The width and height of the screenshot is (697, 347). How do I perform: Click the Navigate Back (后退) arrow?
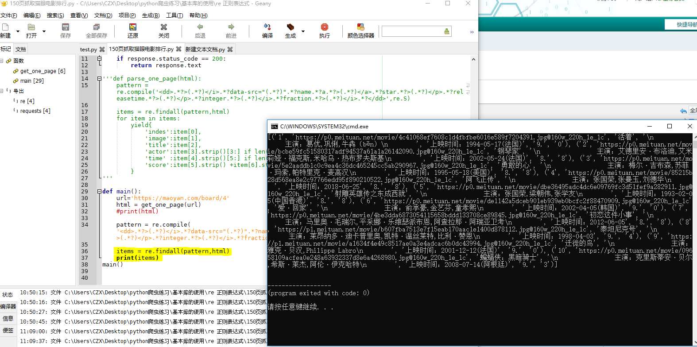coord(200,27)
